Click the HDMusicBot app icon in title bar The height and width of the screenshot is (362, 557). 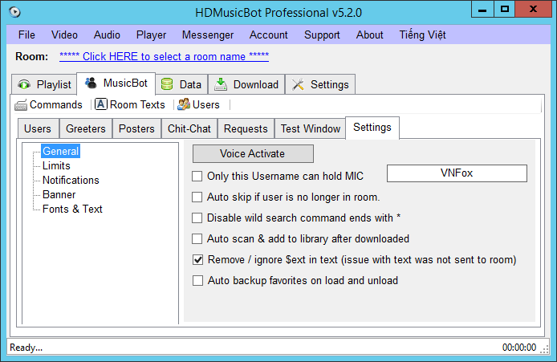click(x=14, y=12)
